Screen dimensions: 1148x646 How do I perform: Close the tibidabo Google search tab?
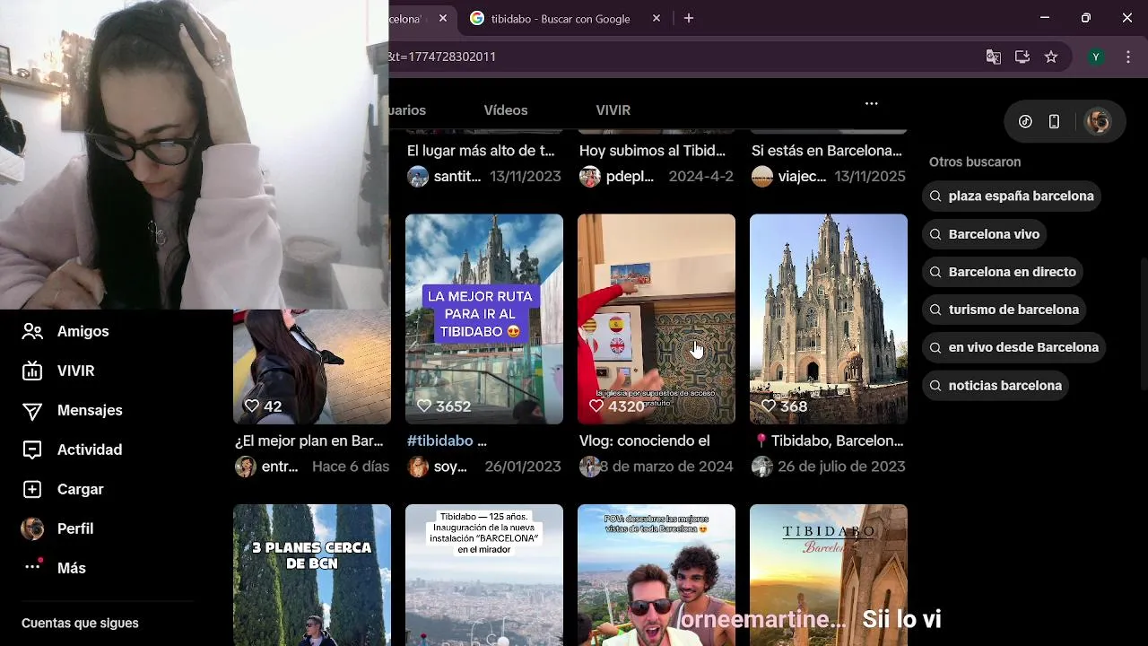click(x=657, y=18)
